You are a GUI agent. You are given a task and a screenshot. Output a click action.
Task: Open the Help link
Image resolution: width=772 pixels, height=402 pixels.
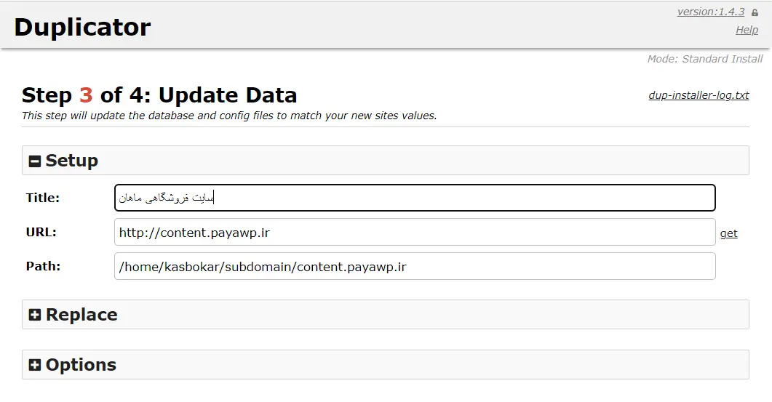click(x=747, y=30)
